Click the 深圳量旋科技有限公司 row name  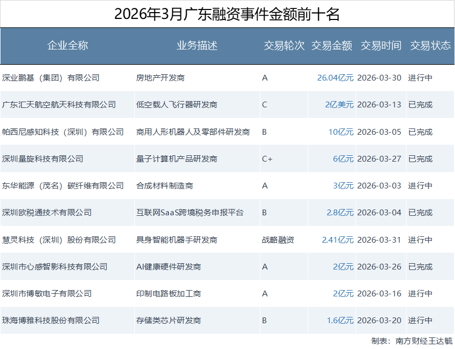pyautogui.click(x=43, y=159)
